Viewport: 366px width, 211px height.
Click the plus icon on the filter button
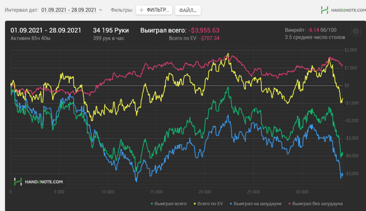[141, 10]
